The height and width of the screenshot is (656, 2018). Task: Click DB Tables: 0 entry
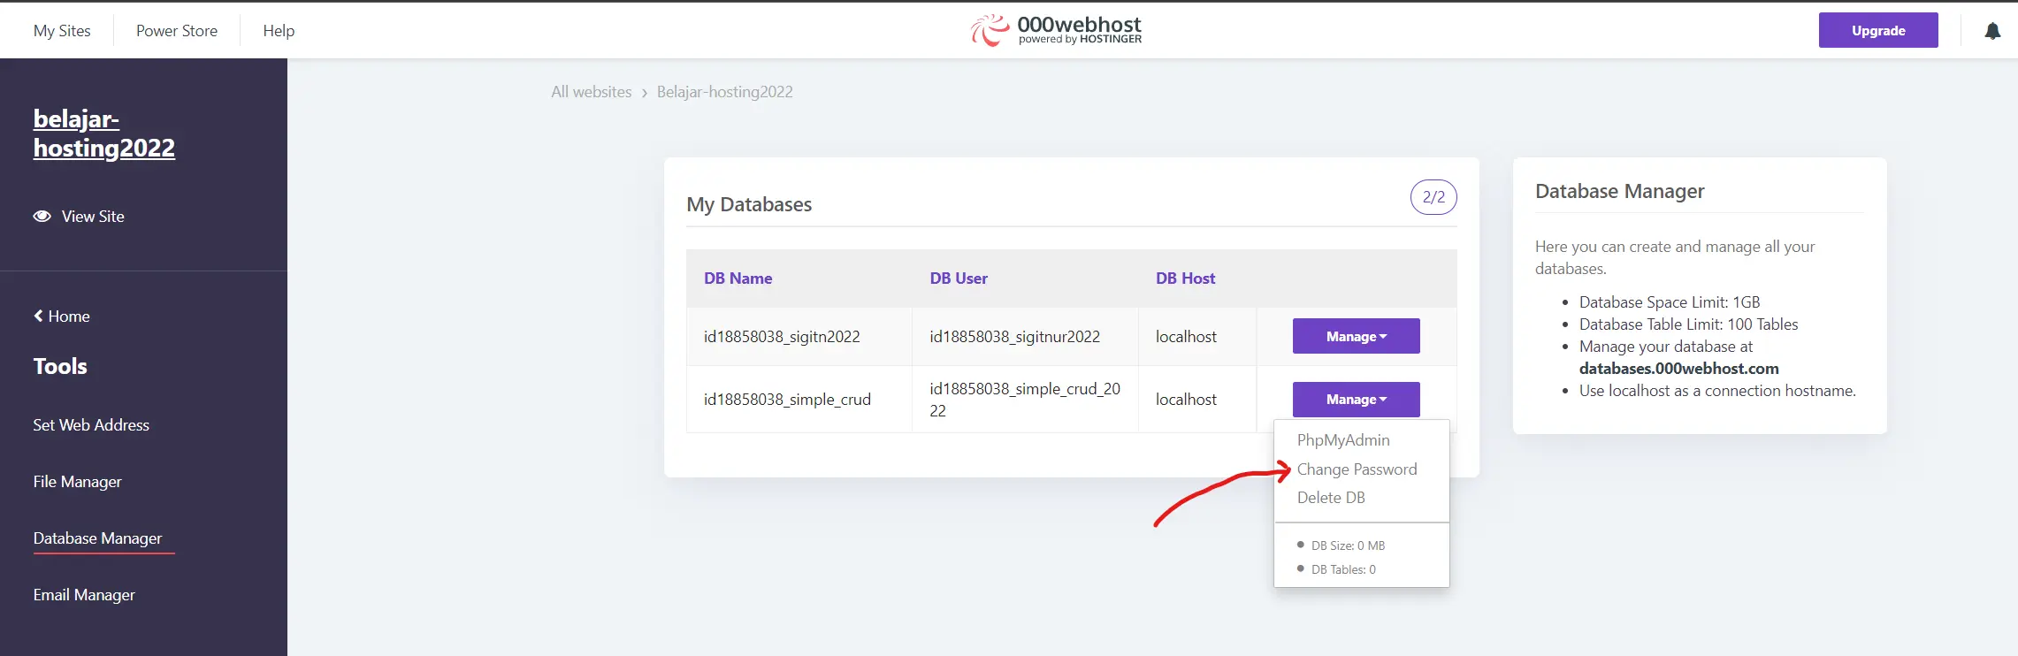point(1343,569)
